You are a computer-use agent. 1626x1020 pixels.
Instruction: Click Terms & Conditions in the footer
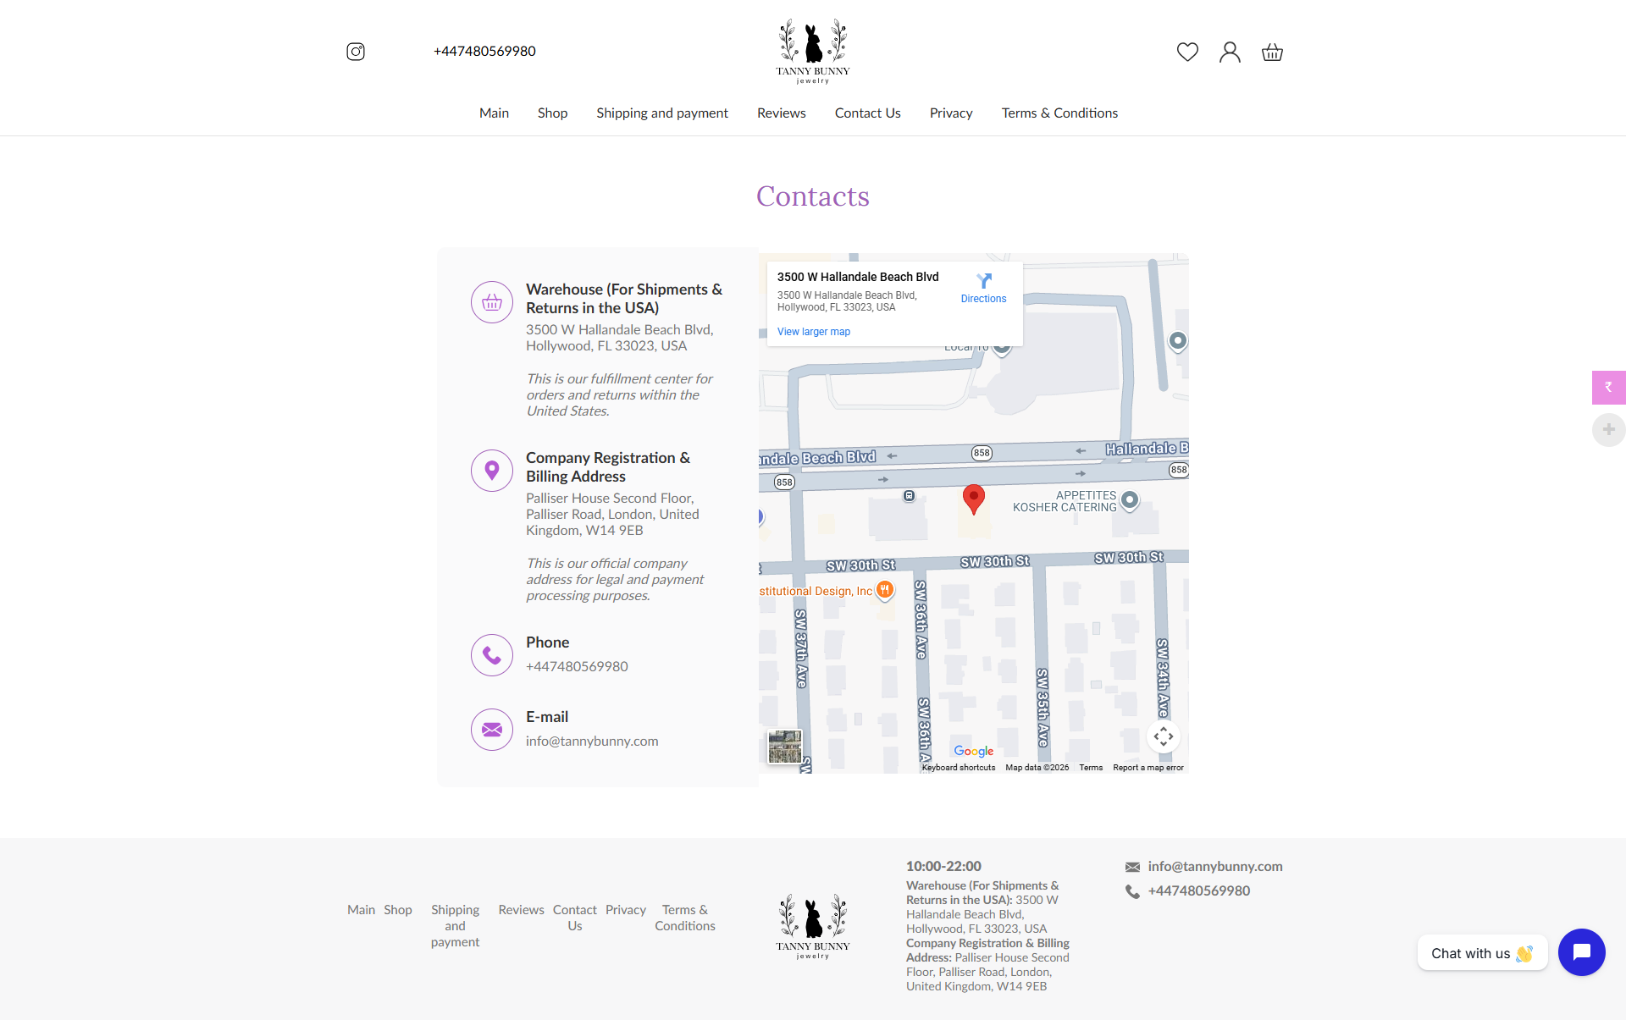tap(684, 918)
